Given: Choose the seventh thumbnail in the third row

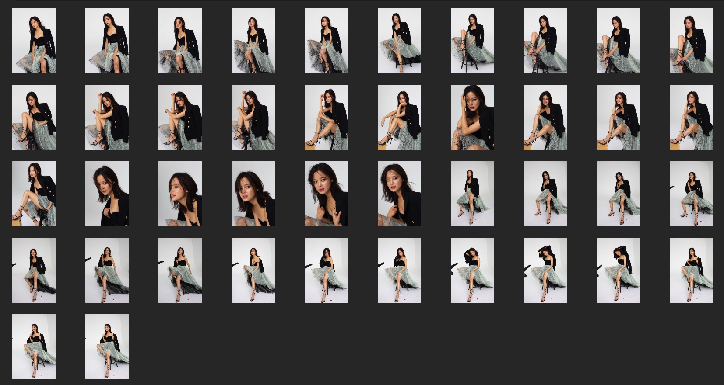Looking at the screenshot, I should click(x=472, y=194).
